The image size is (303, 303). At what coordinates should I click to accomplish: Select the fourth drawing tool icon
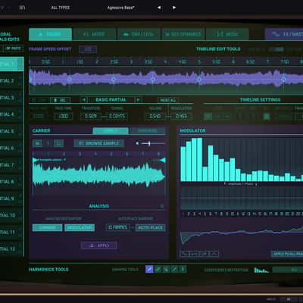[174, 270]
